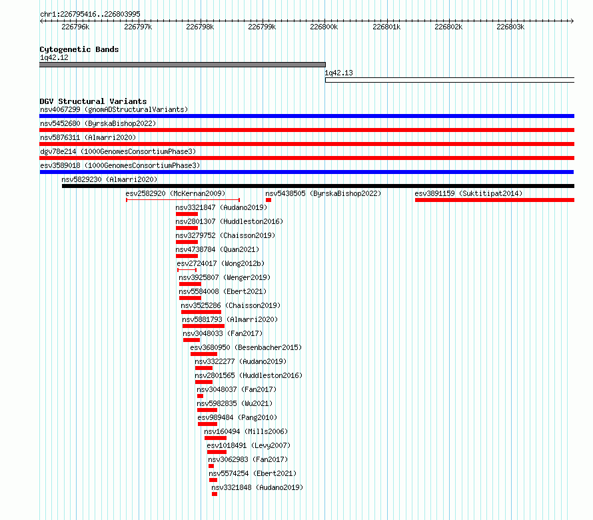Screen dimensions: 593x520
Task: Click the blue bar under esv3589018
Action: [306, 172]
